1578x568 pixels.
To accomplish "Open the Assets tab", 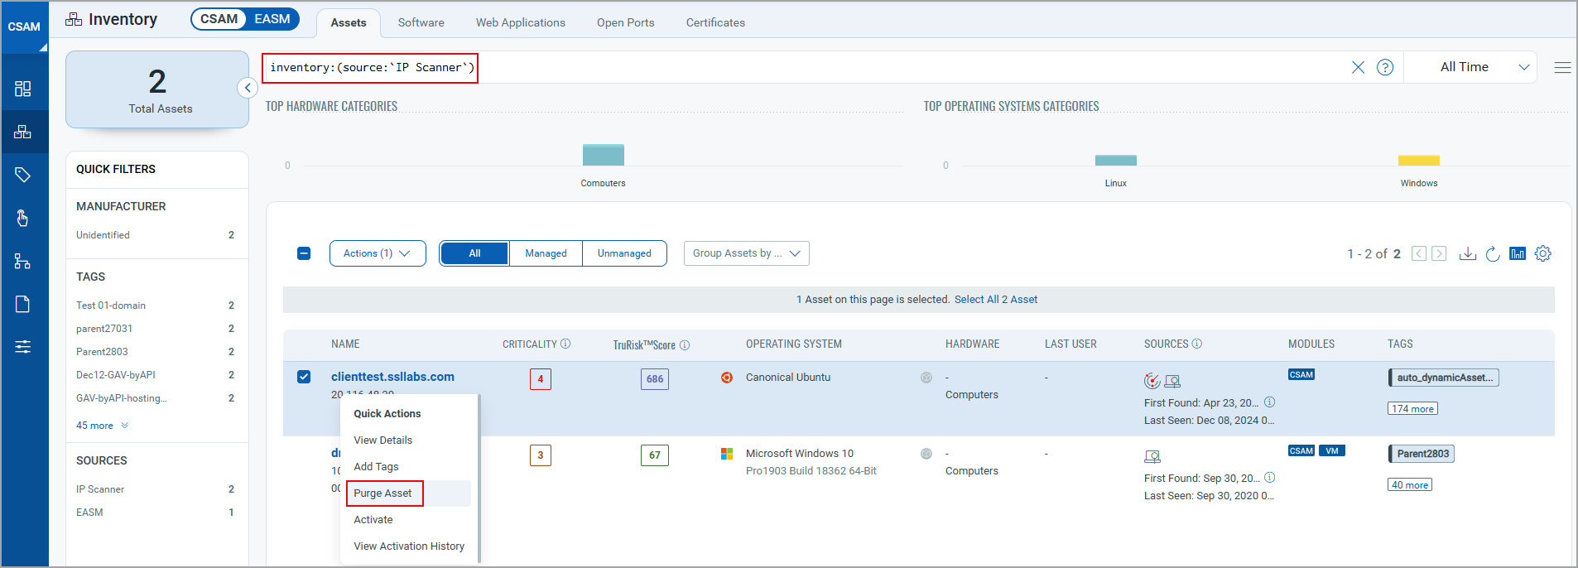I will click(x=349, y=22).
